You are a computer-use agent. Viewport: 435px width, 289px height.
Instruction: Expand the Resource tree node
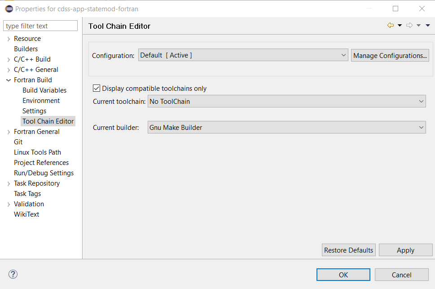[x=9, y=39]
